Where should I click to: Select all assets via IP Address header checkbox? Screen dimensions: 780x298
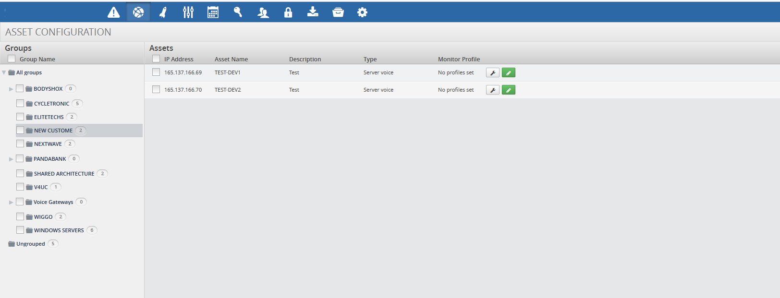pyautogui.click(x=156, y=59)
